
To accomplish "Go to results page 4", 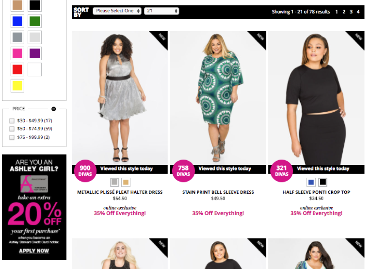I will click(x=358, y=12).
